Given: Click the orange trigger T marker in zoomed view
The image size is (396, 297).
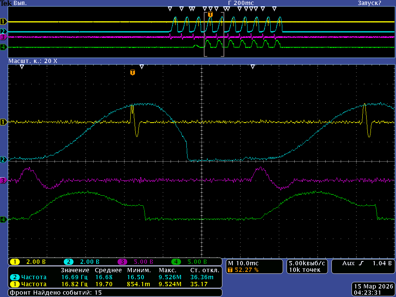Looking at the screenshot, I should tap(133, 72).
